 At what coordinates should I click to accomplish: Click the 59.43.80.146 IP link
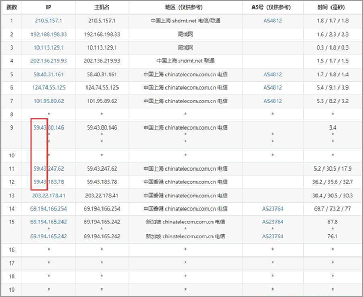[49, 127]
